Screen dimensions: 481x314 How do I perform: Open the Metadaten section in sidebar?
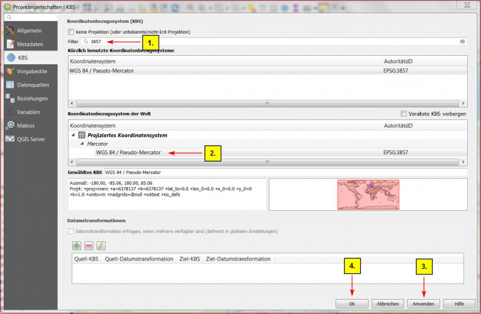[29, 44]
